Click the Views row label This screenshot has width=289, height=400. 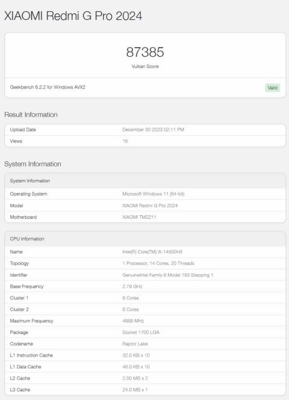point(16,141)
